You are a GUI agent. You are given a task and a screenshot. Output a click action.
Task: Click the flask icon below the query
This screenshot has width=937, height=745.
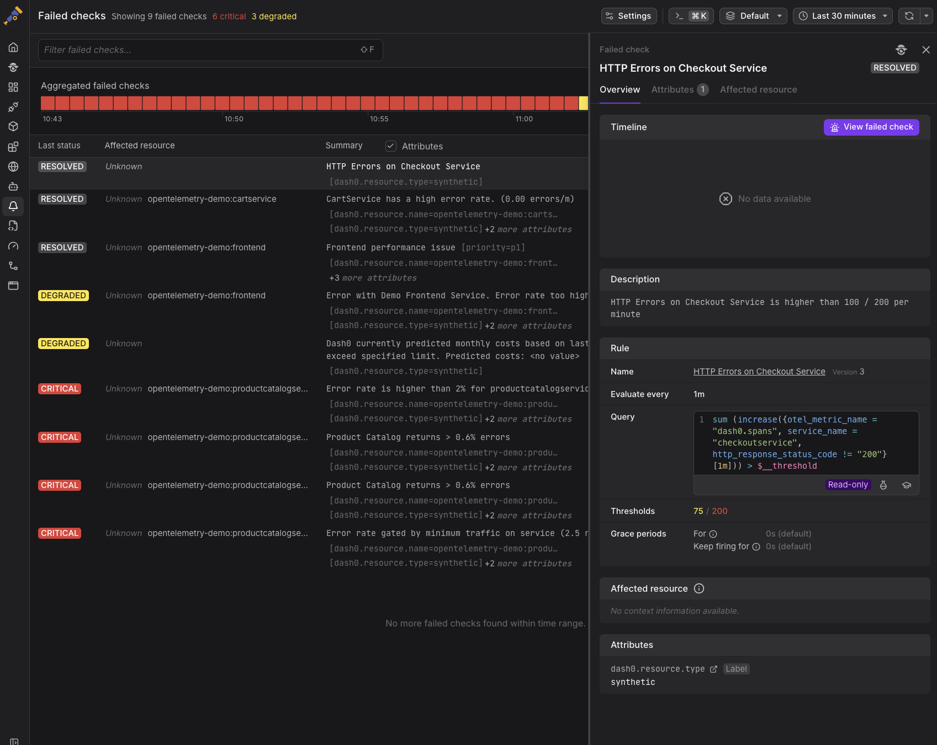pyautogui.click(x=883, y=485)
